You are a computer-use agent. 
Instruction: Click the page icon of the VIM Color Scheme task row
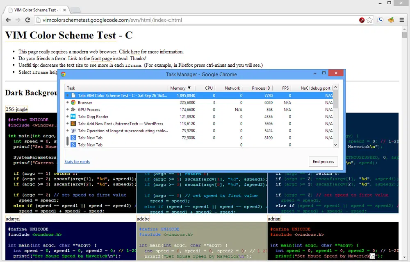coord(73,95)
